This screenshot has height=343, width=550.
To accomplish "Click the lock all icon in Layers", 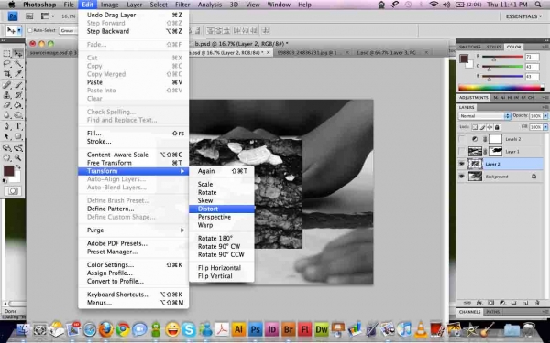I will (497, 127).
